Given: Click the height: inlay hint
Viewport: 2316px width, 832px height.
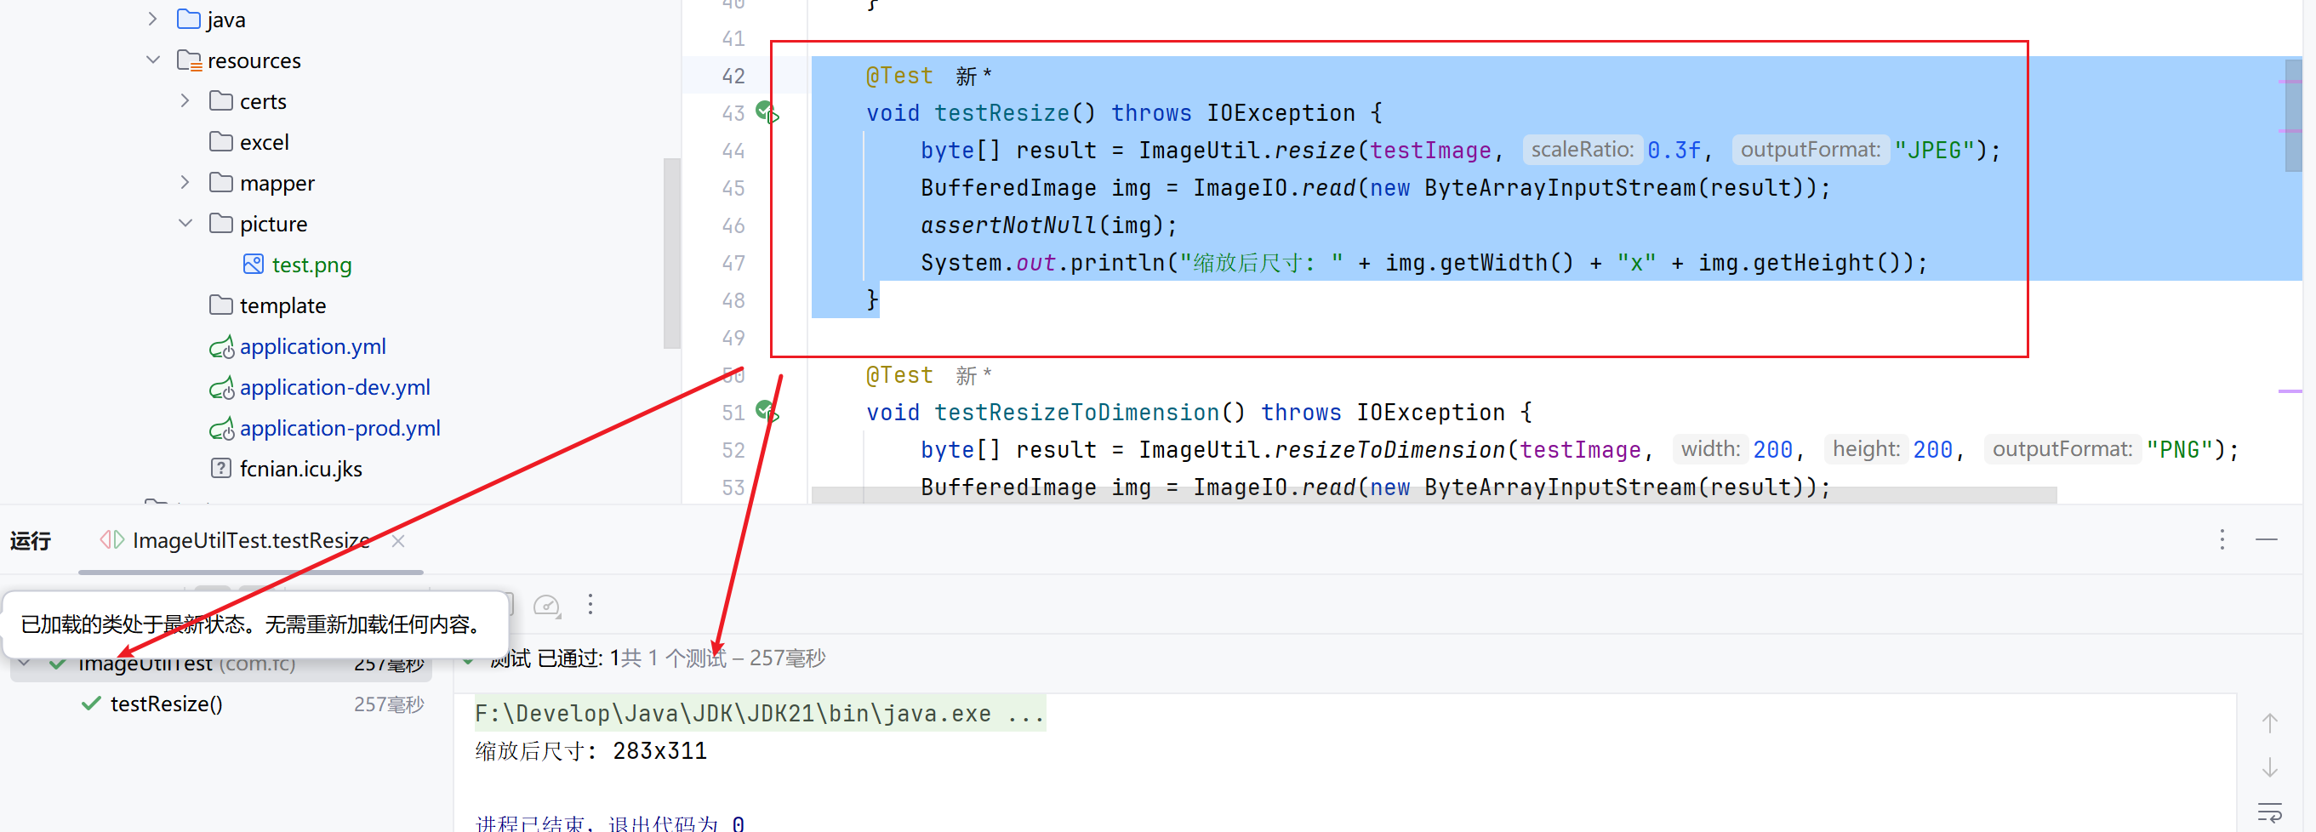Looking at the screenshot, I should click(1866, 448).
